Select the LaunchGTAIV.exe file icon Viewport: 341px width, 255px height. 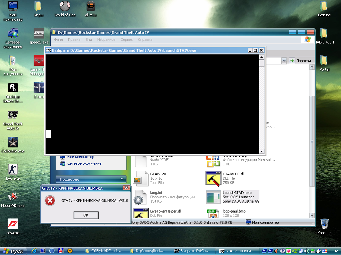pos(213,197)
